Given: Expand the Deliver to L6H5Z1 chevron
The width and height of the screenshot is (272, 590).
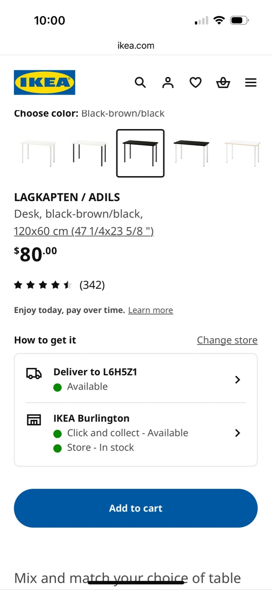Looking at the screenshot, I should pos(238,380).
